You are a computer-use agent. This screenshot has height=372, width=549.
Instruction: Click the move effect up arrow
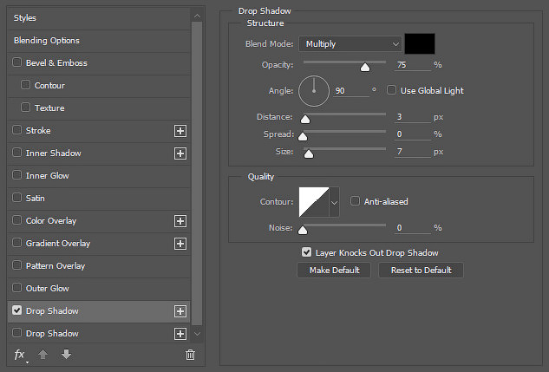point(43,355)
